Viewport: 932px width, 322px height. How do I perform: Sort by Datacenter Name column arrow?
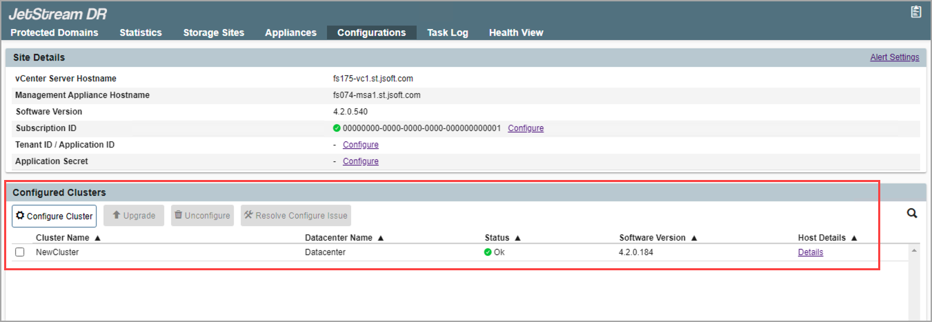381,238
